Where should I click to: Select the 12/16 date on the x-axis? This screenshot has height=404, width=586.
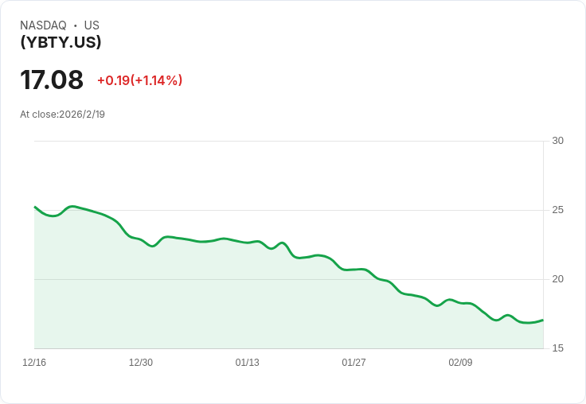[34, 363]
